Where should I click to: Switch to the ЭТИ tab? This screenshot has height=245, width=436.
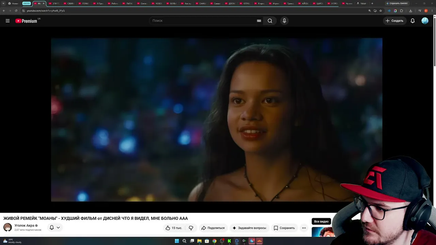pos(54,3)
